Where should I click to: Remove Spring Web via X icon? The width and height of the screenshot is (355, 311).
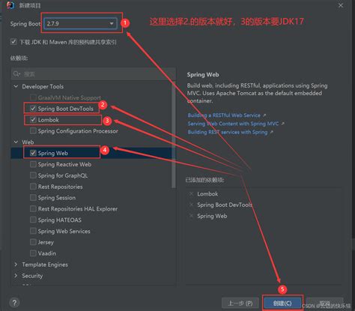[192, 216]
